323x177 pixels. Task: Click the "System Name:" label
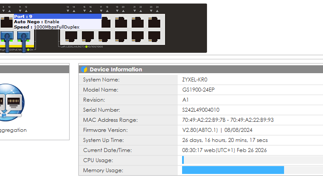tap(102, 80)
